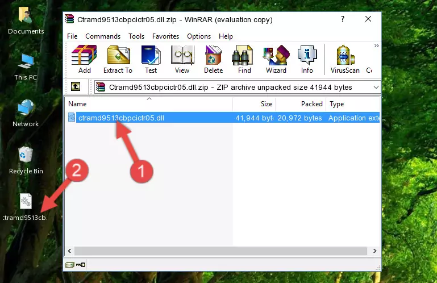
Task: Click the dll file icon in the list
Action: pyautogui.click(x=72, y=118)
